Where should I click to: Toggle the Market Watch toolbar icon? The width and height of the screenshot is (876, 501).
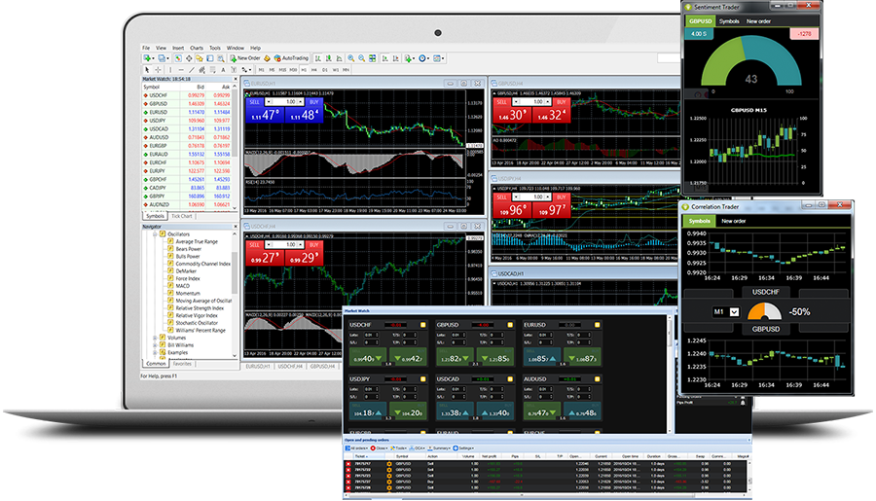click(178, 58)
